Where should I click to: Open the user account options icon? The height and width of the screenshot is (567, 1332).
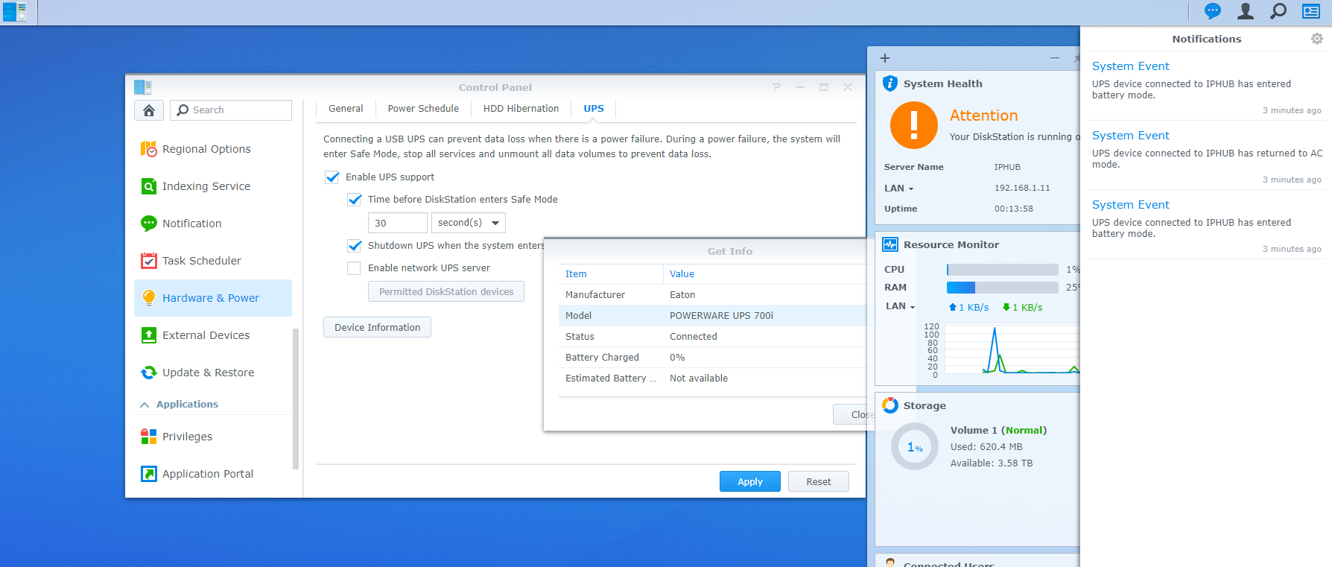pyautogui.click(x=1246, y=11)
